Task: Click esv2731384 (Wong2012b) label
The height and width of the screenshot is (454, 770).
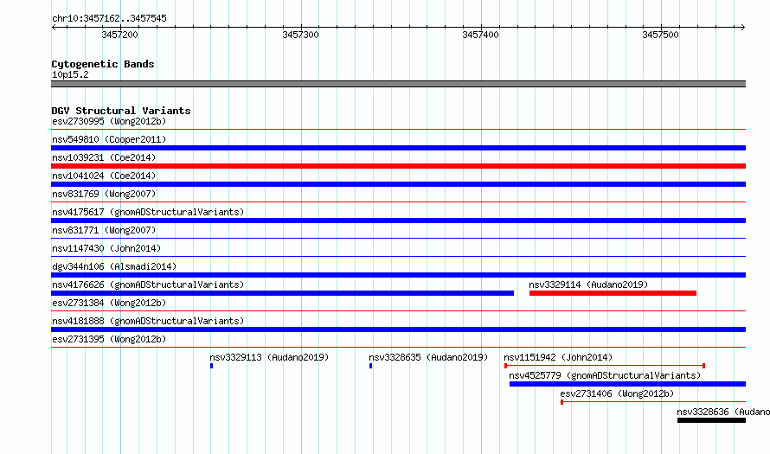Action: pyautogui.click(x=109, y=303)
